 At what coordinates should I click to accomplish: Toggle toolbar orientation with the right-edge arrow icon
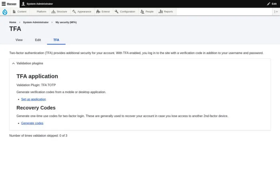276,12
